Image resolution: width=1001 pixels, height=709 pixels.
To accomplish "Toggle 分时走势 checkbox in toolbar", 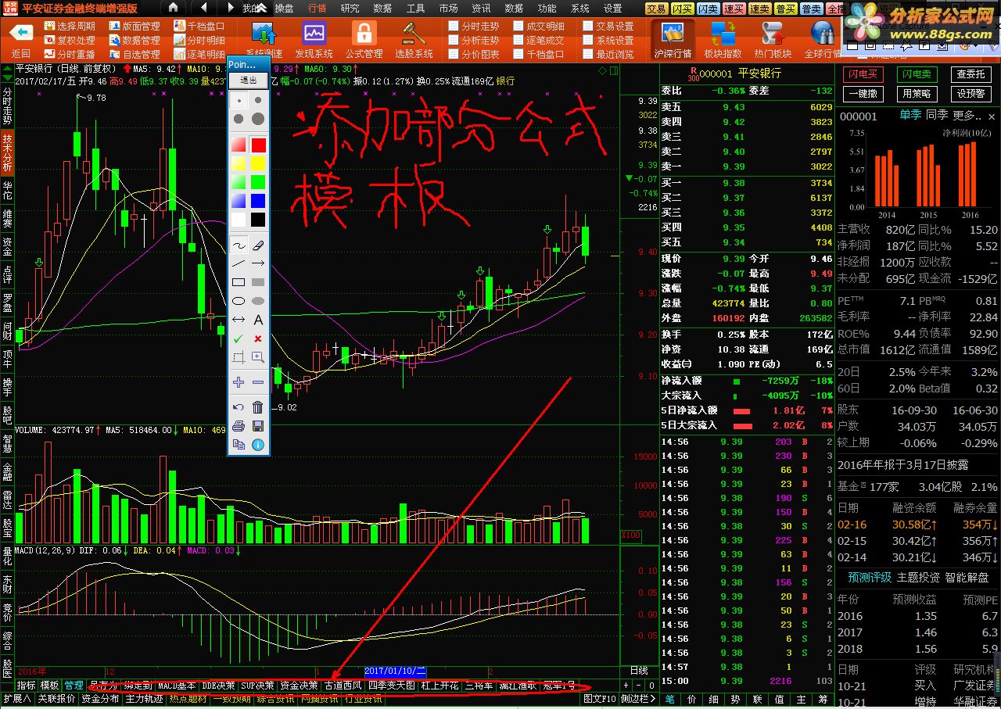I will point(454,26).
